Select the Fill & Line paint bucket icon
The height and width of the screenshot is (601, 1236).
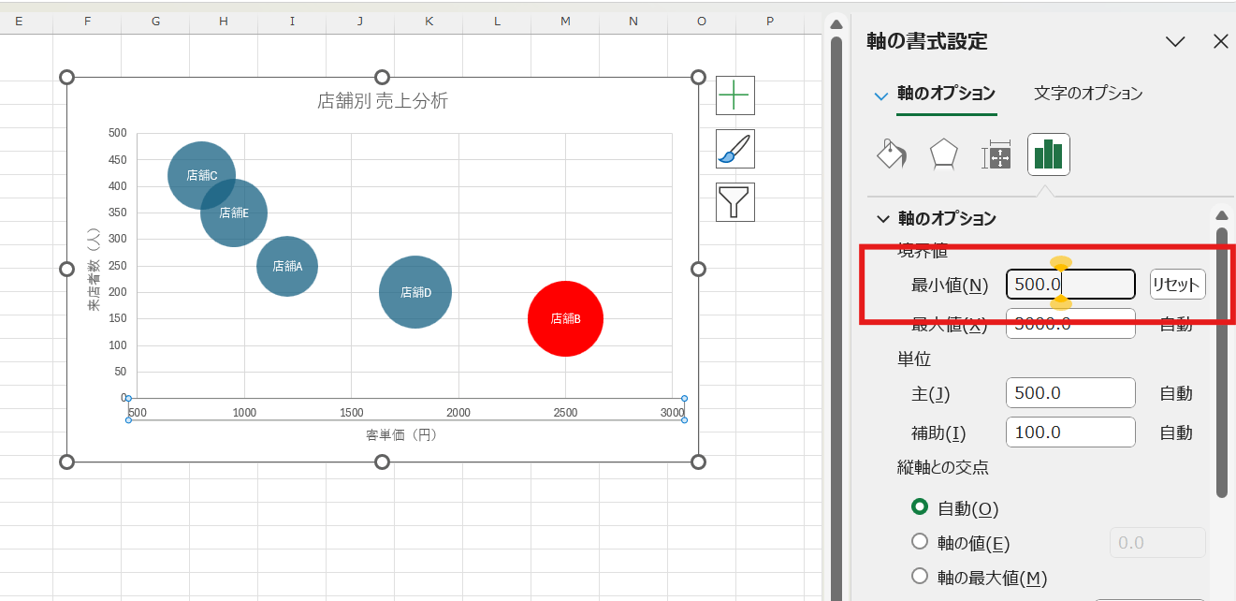(x=891, y=154)
